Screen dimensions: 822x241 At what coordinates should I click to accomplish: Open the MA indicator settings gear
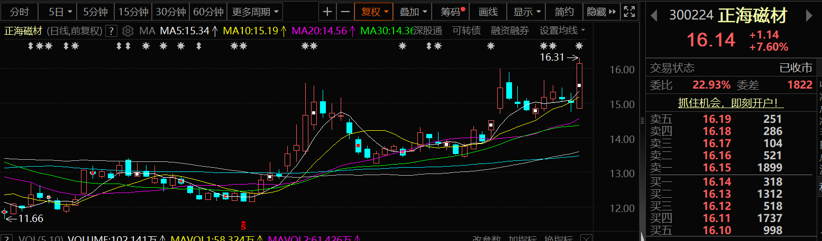point(127,31)
